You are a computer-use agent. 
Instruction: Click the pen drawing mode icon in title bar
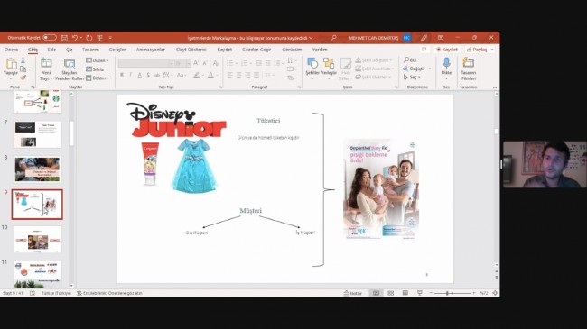pyautogui.click(x=424, y=38)
